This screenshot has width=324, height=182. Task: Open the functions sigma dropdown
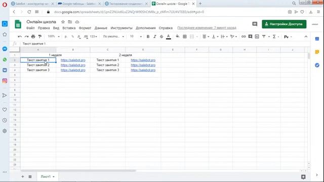click(x=275, y=36)
